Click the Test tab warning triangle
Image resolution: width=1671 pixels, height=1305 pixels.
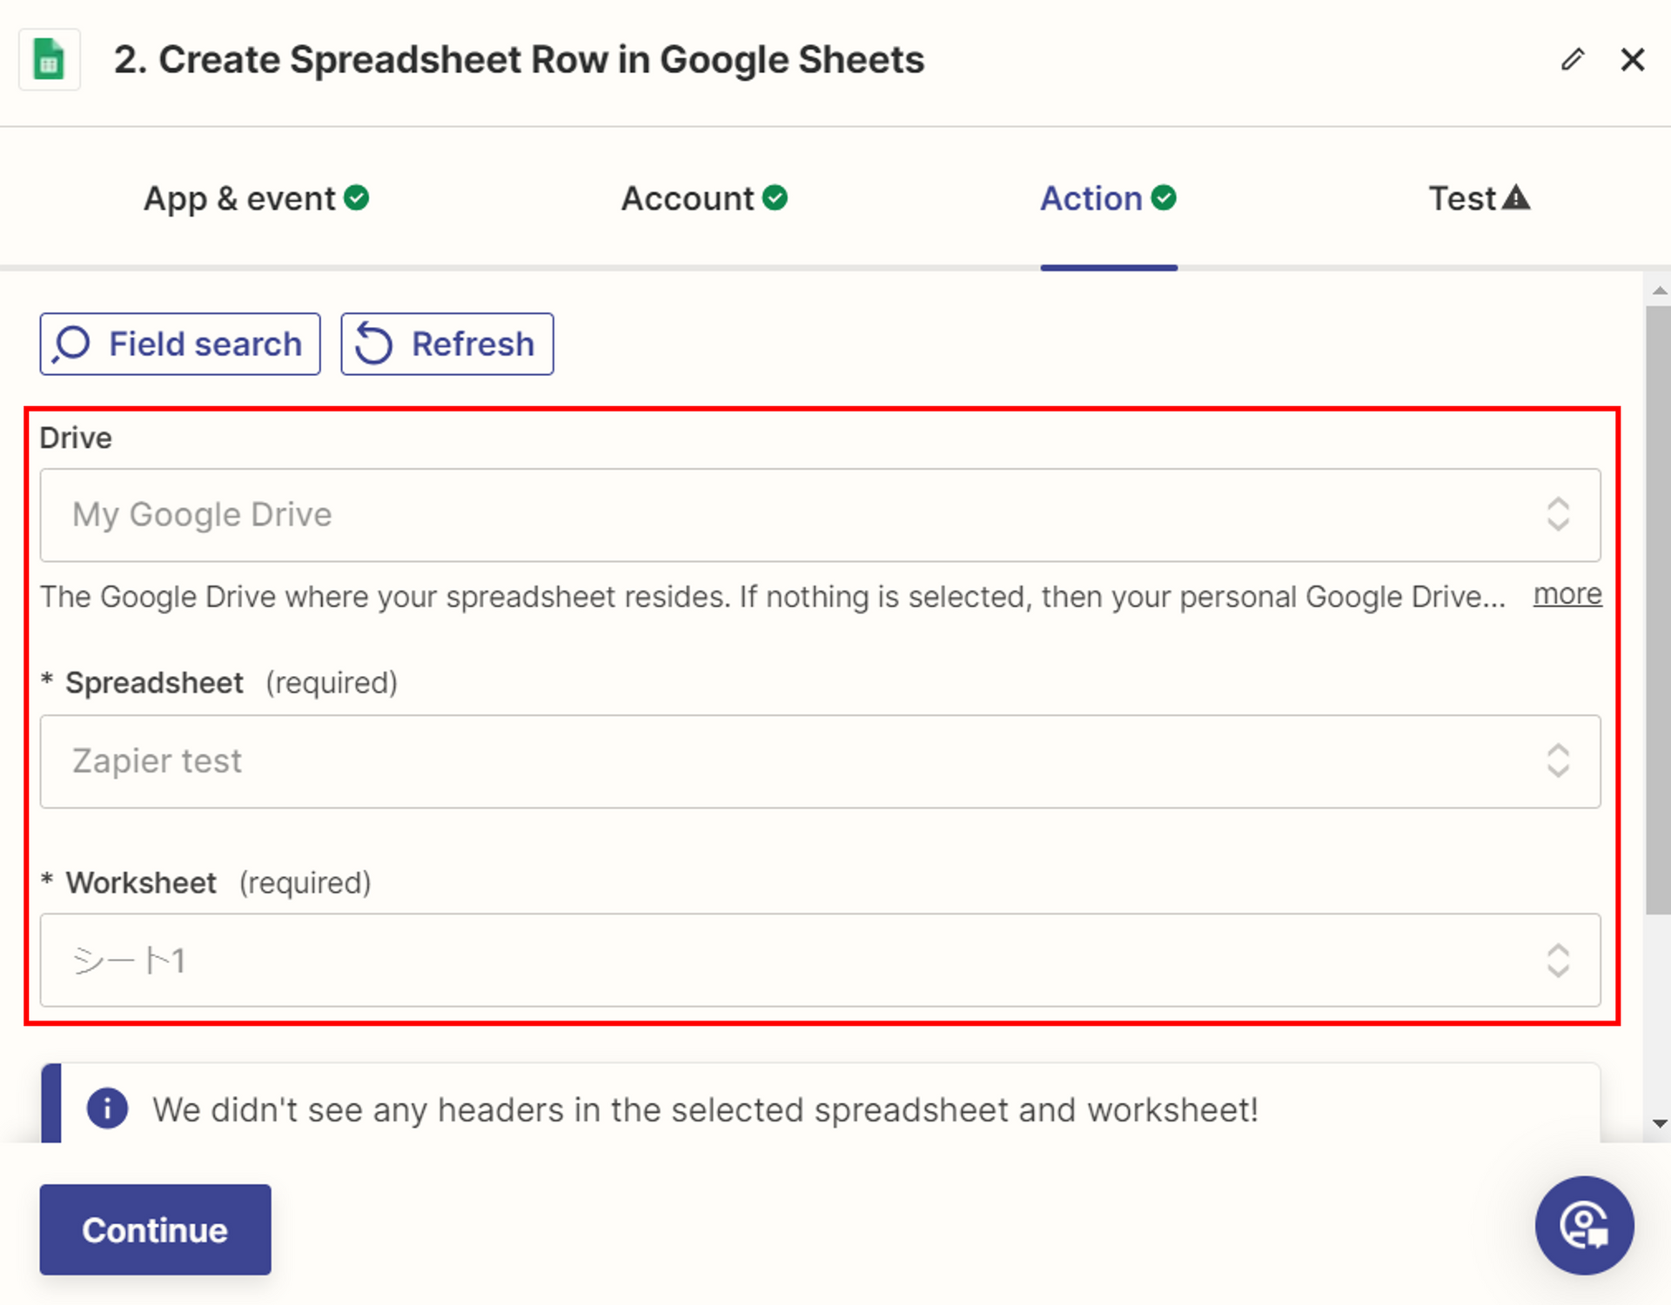click(x=1516, y=198)
